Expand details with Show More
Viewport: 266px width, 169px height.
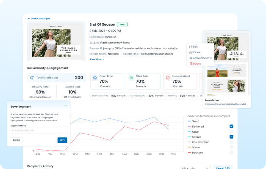pyautogui.click(x=97, y=59)
